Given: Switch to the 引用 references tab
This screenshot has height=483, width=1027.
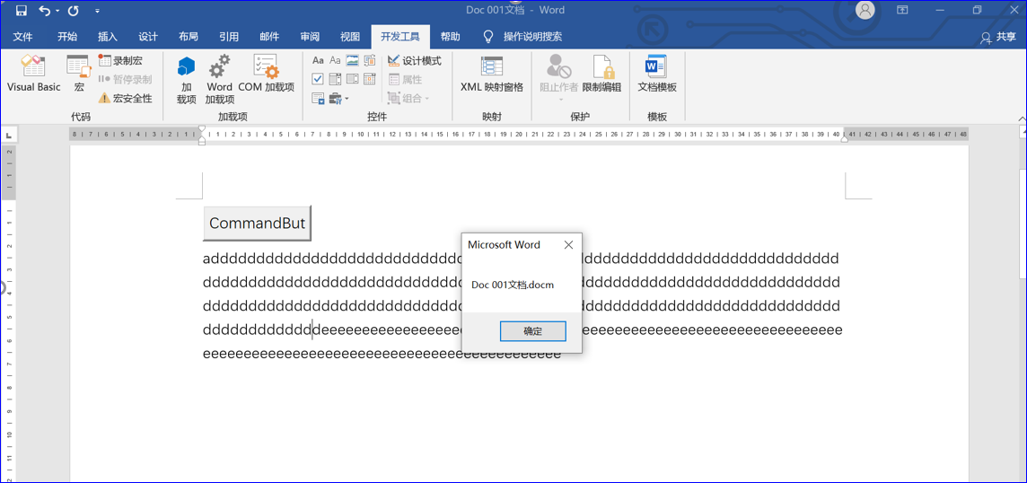Looking at the screenshot, I should pyautogui.click(x=229, y=37).
